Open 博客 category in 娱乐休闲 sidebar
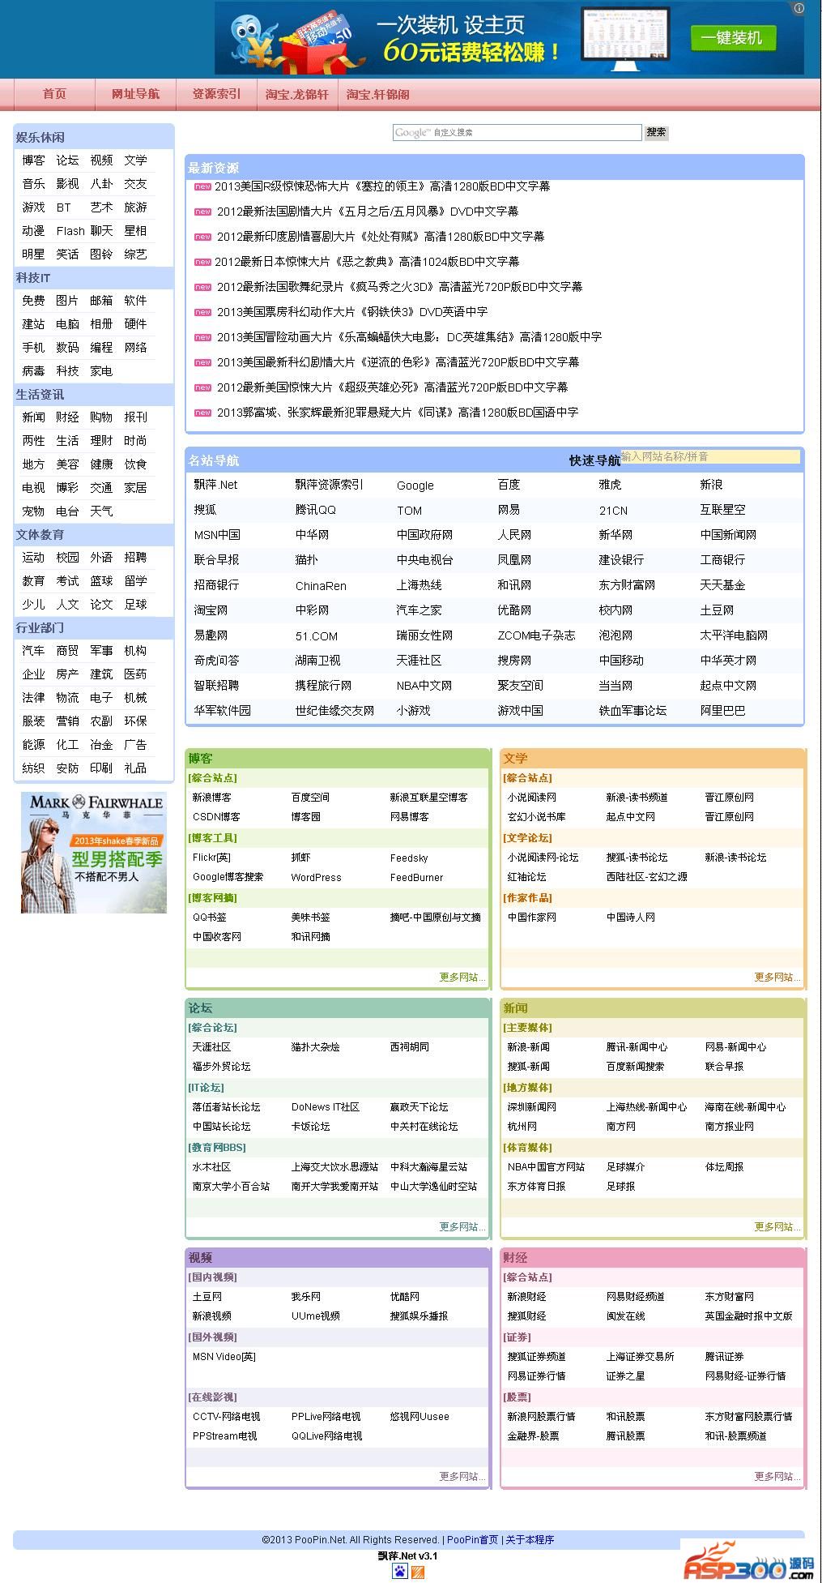This screenshot has height=1583, width=822. click(x=33, y=160)
